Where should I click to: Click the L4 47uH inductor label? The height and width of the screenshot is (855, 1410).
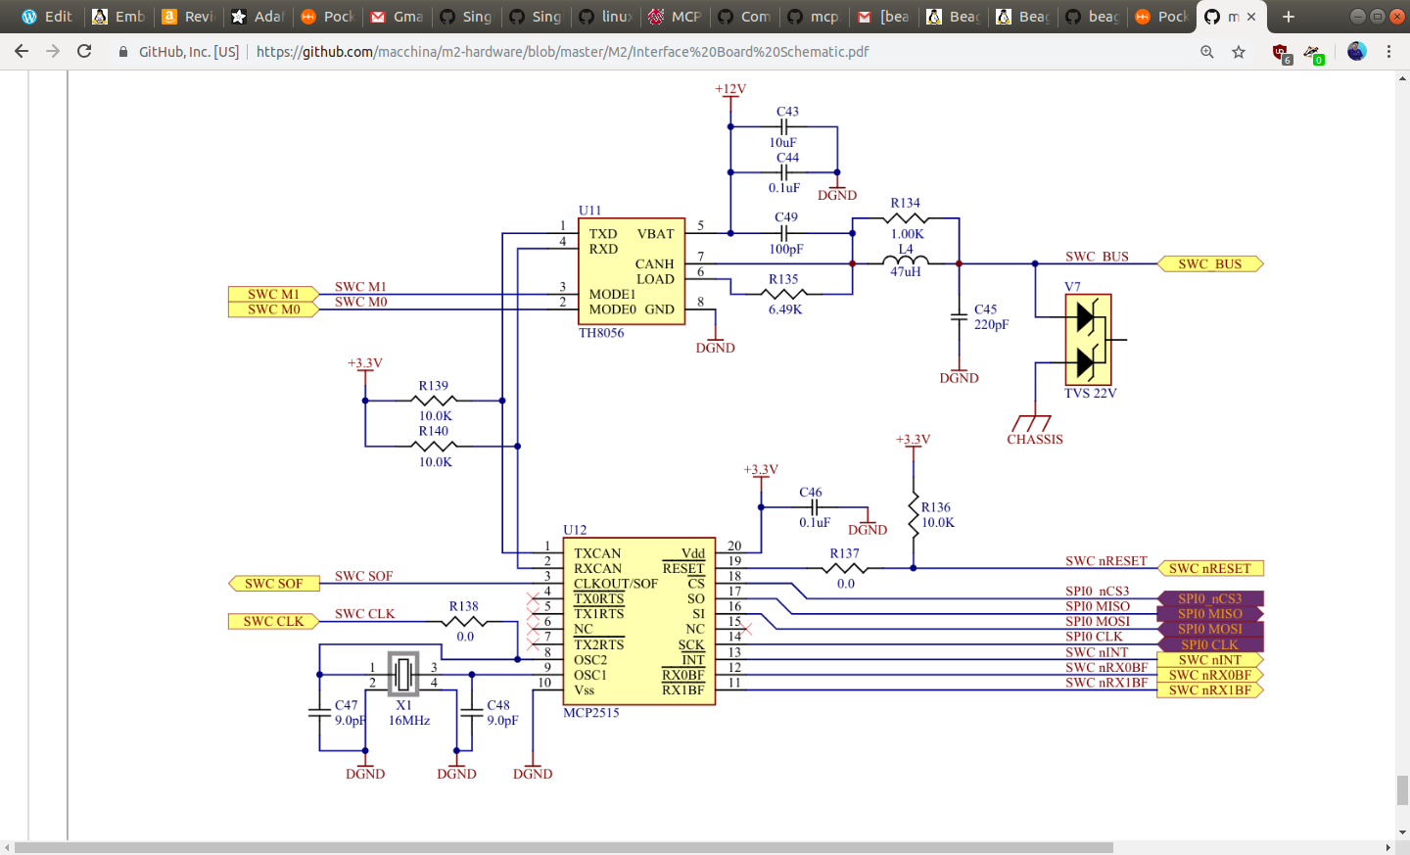coord(906,261)
